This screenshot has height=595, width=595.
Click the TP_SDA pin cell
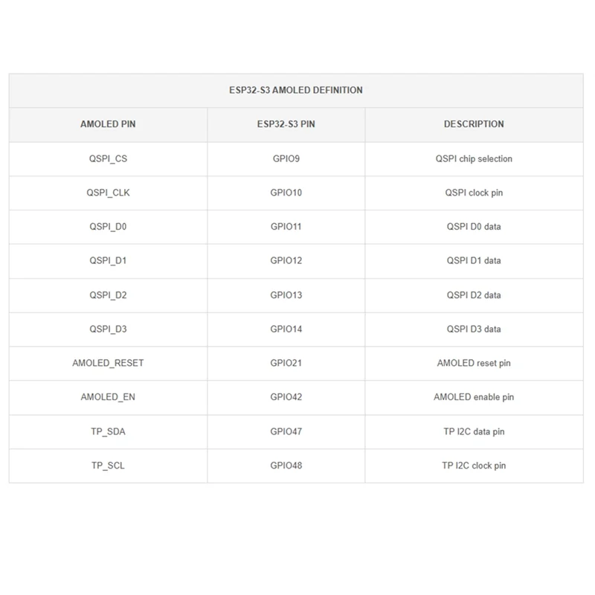[108, 431]
